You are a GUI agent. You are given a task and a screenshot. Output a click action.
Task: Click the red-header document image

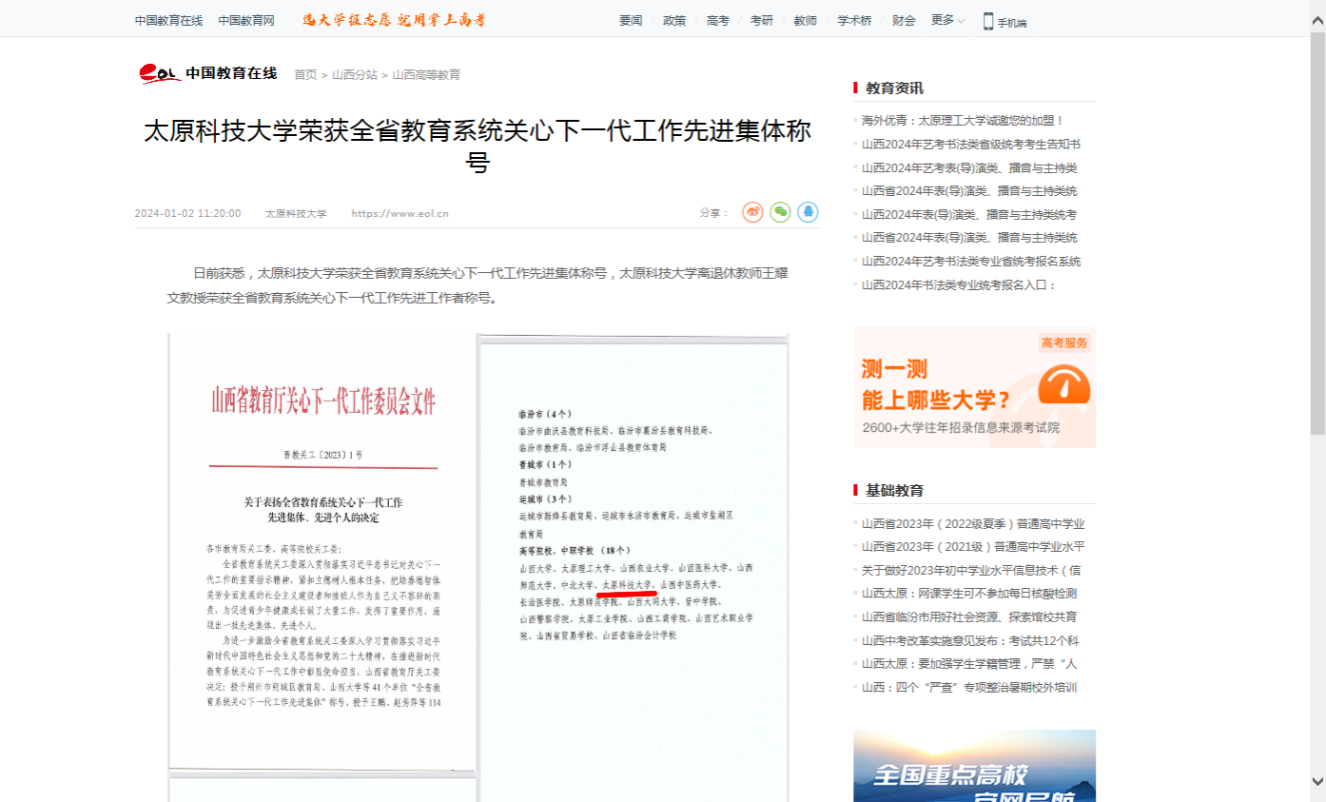click(322, 552)
